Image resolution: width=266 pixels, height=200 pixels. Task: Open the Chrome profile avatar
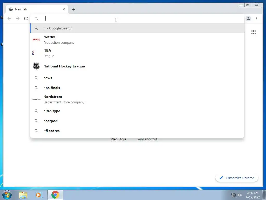tap(248, 18)
